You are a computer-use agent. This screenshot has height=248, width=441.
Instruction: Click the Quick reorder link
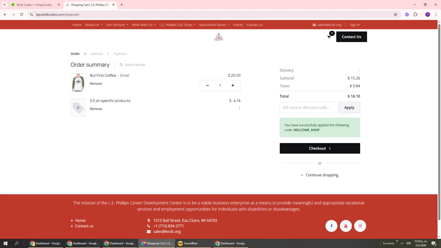(x=132, y=65)
